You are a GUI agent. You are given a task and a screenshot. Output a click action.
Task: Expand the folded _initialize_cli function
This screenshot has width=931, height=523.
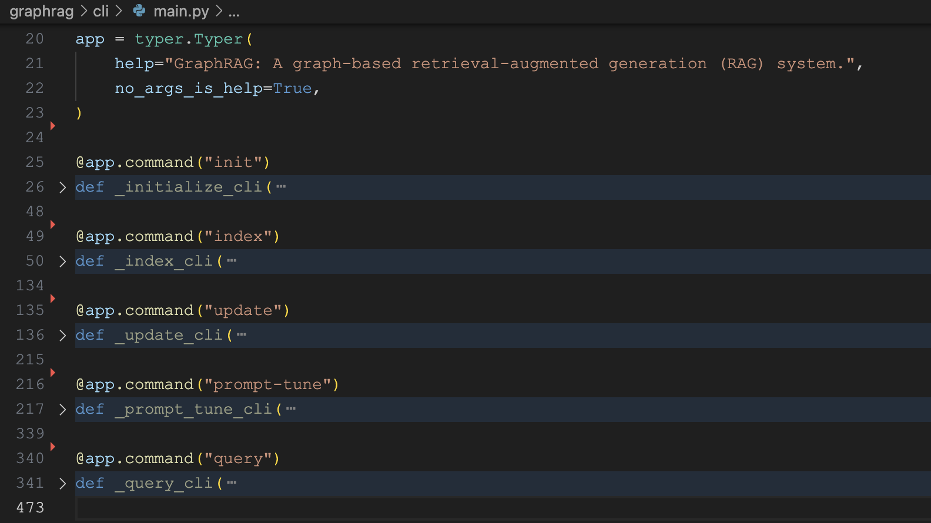[x=63, y=187]
